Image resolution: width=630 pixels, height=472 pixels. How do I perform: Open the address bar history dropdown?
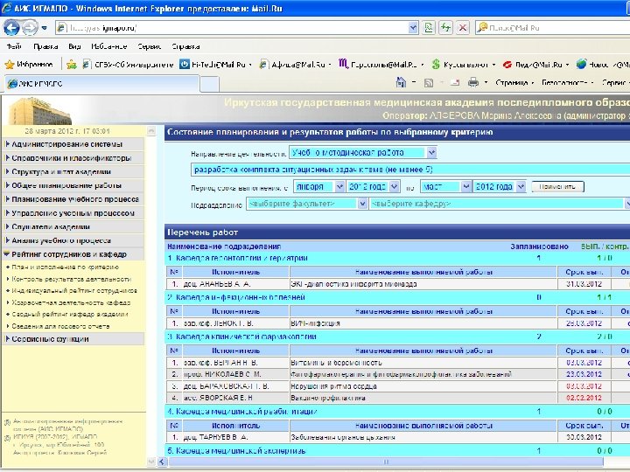(413, 28)
